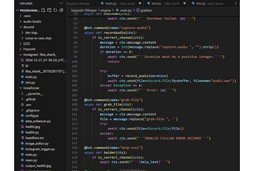This screenshot has width=254, height=171.
Task: Open data_enhancer.py file
Action: (38, 121)
